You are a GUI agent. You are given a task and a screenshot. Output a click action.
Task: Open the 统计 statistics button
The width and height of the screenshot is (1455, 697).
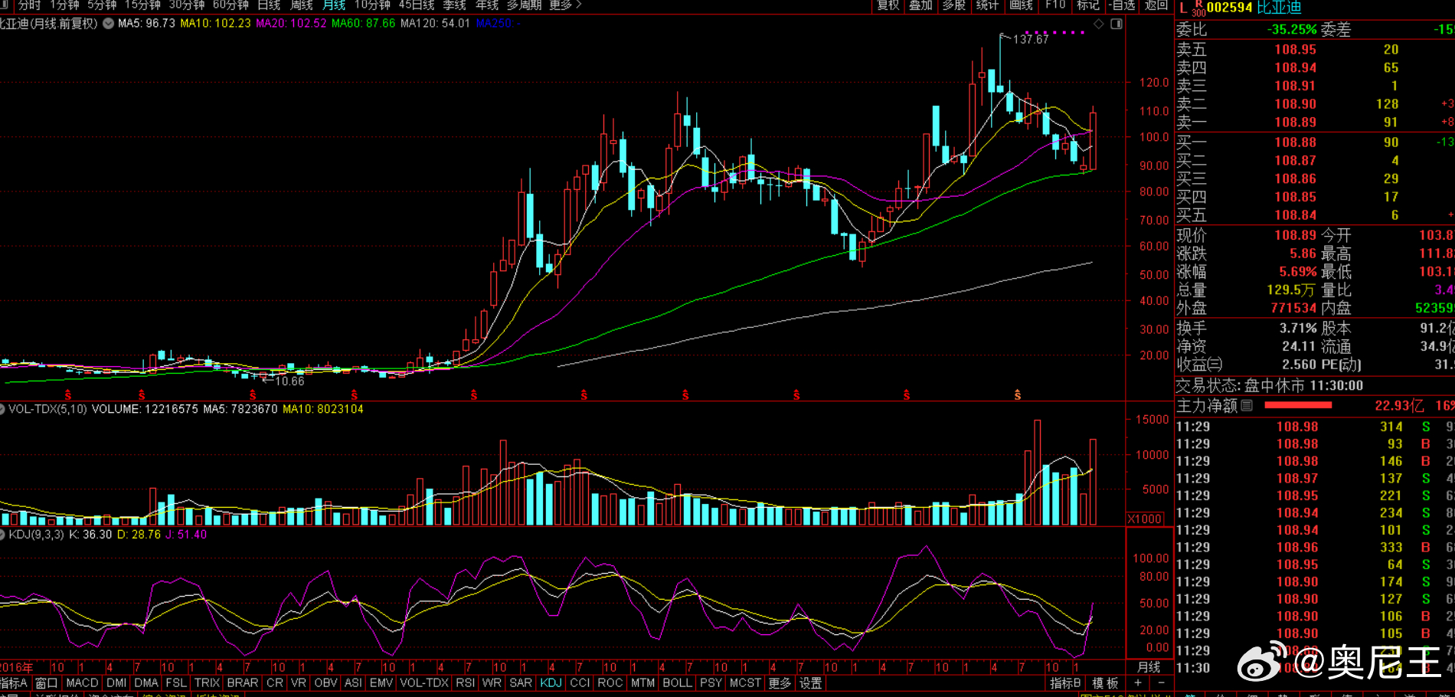coord(988,5)
